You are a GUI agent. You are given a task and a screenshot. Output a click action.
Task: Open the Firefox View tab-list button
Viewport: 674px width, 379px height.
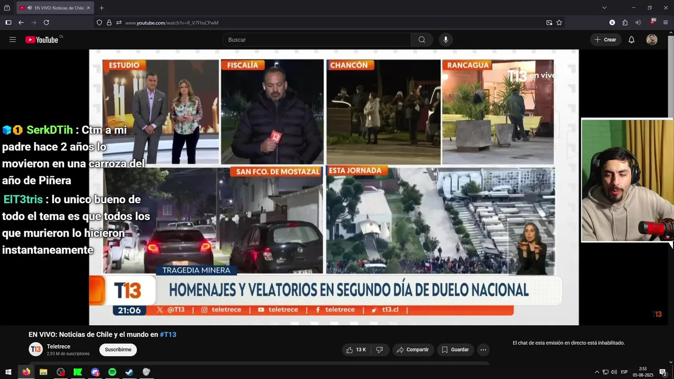coord(7,8)
